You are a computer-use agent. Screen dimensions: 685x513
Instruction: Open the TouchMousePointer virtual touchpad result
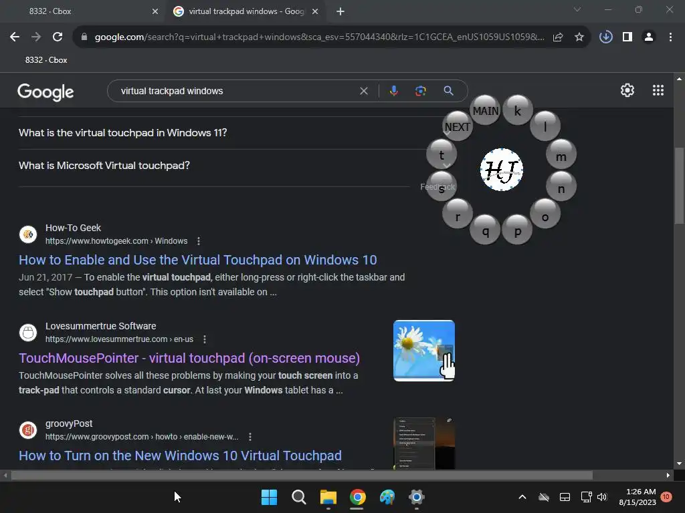189,358
